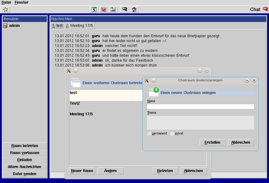Click round pin button in join-room dialog title bar

coord(76,70)
